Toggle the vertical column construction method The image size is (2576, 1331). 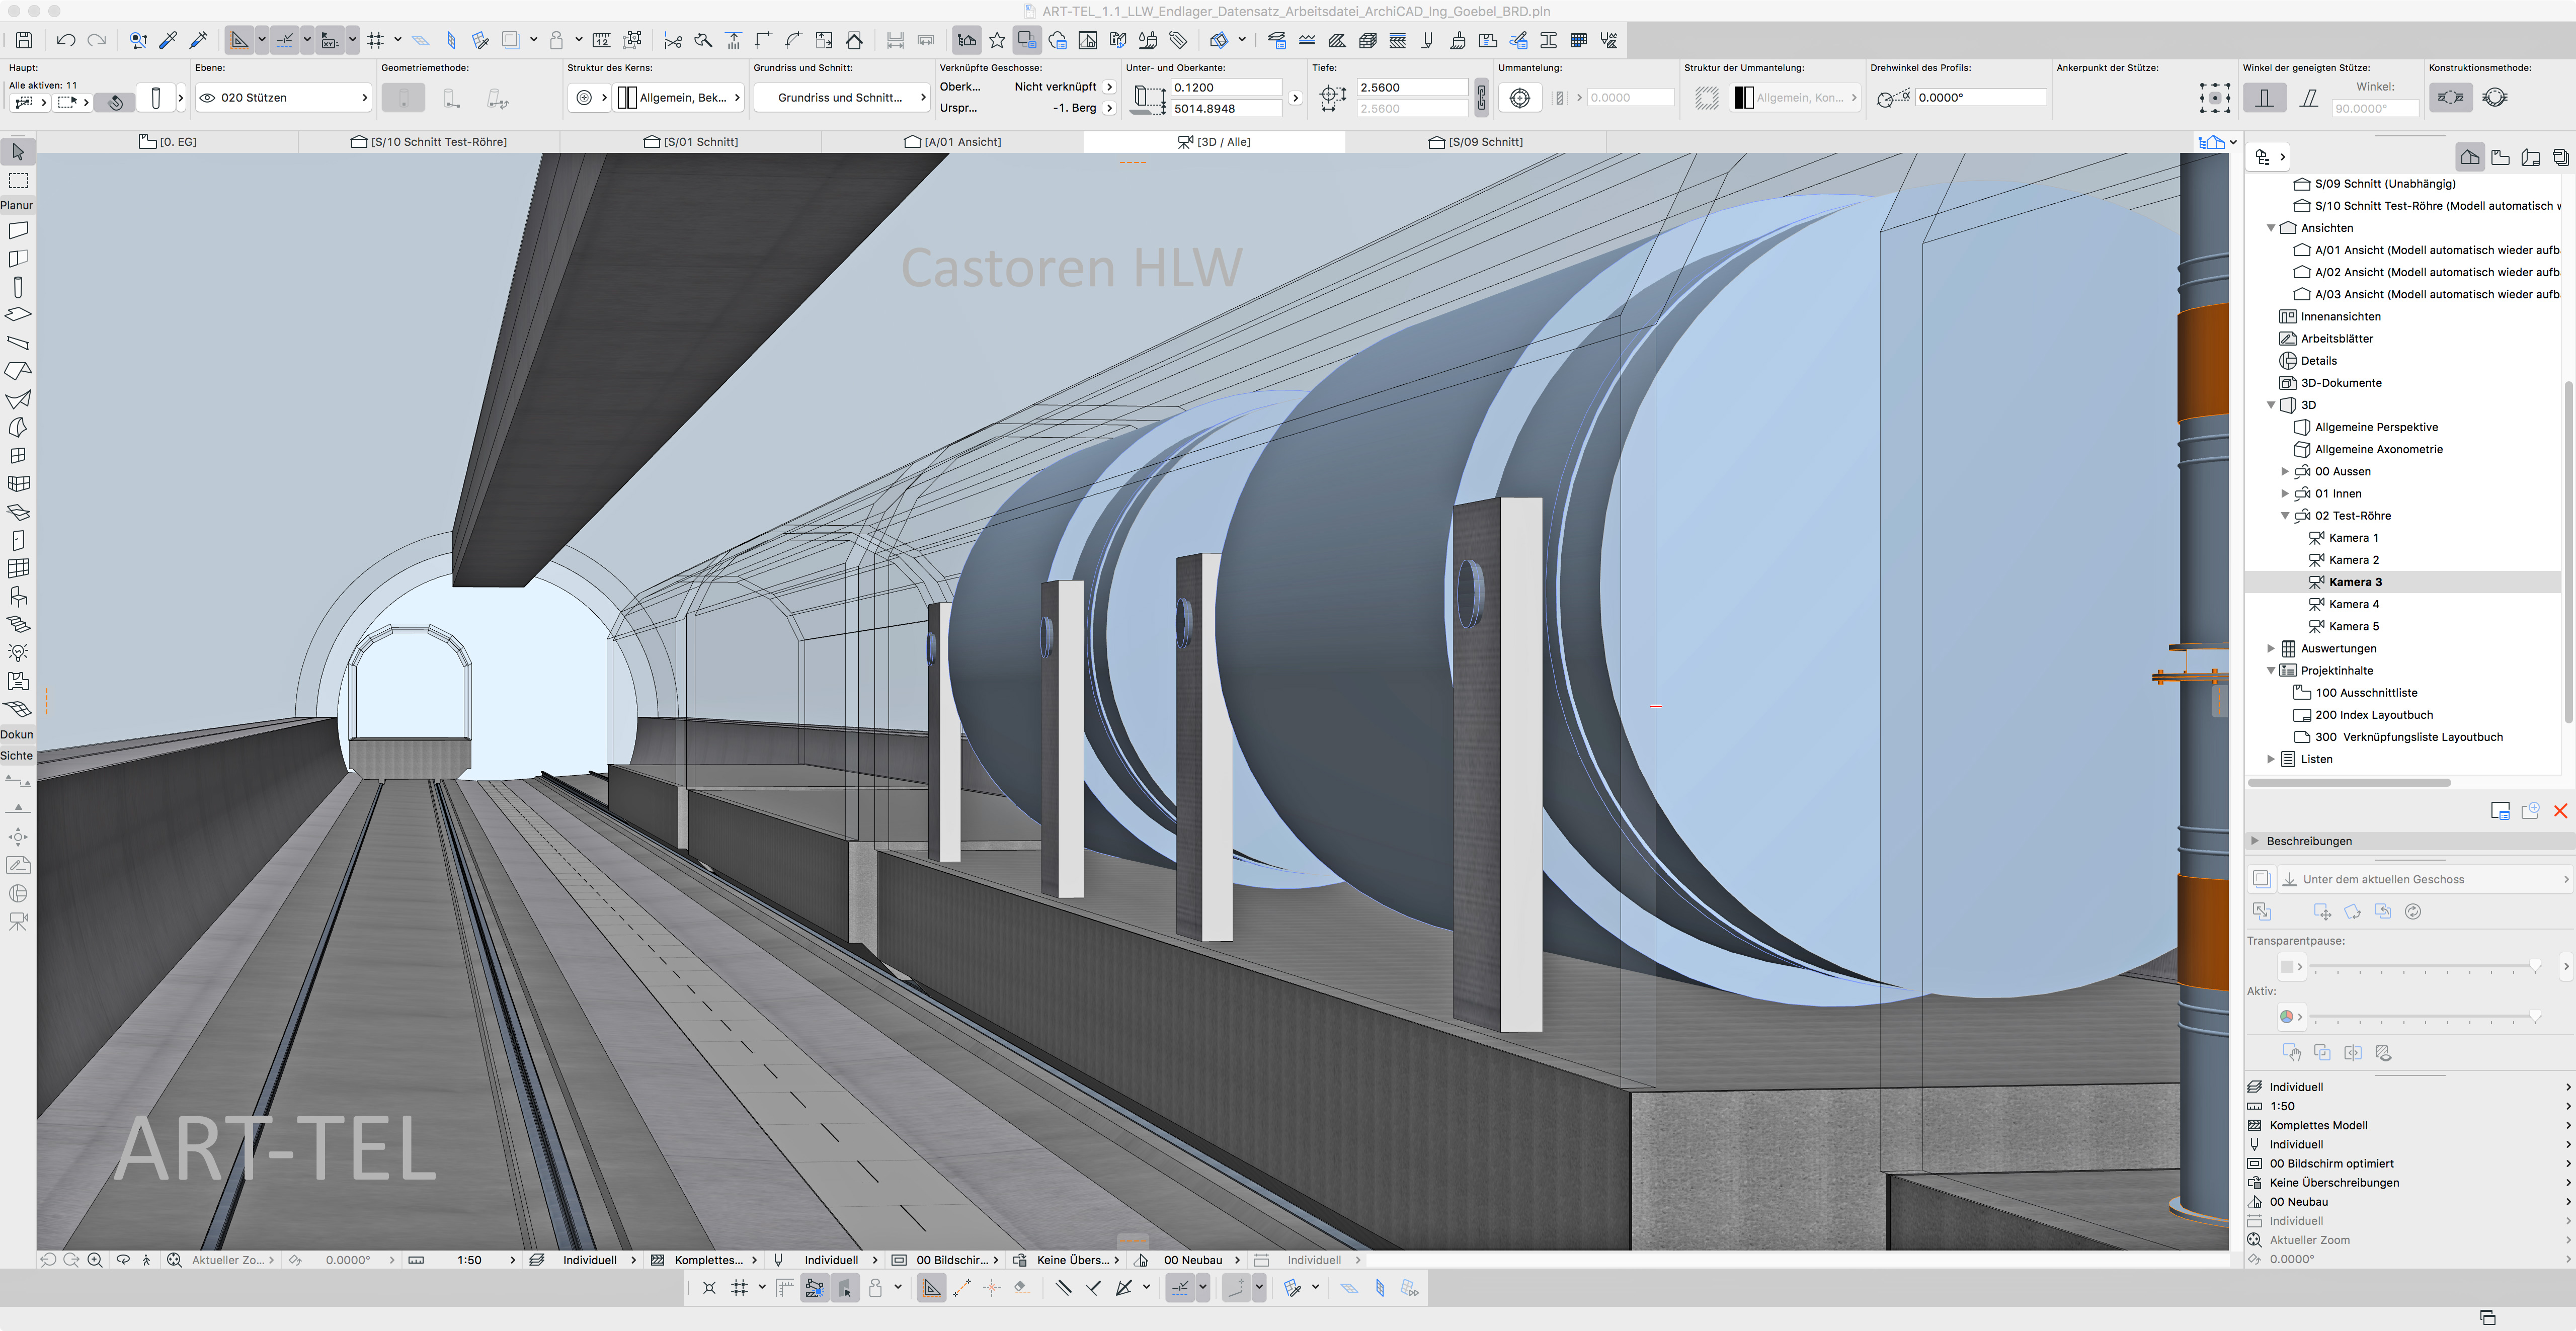point(2264,97)
